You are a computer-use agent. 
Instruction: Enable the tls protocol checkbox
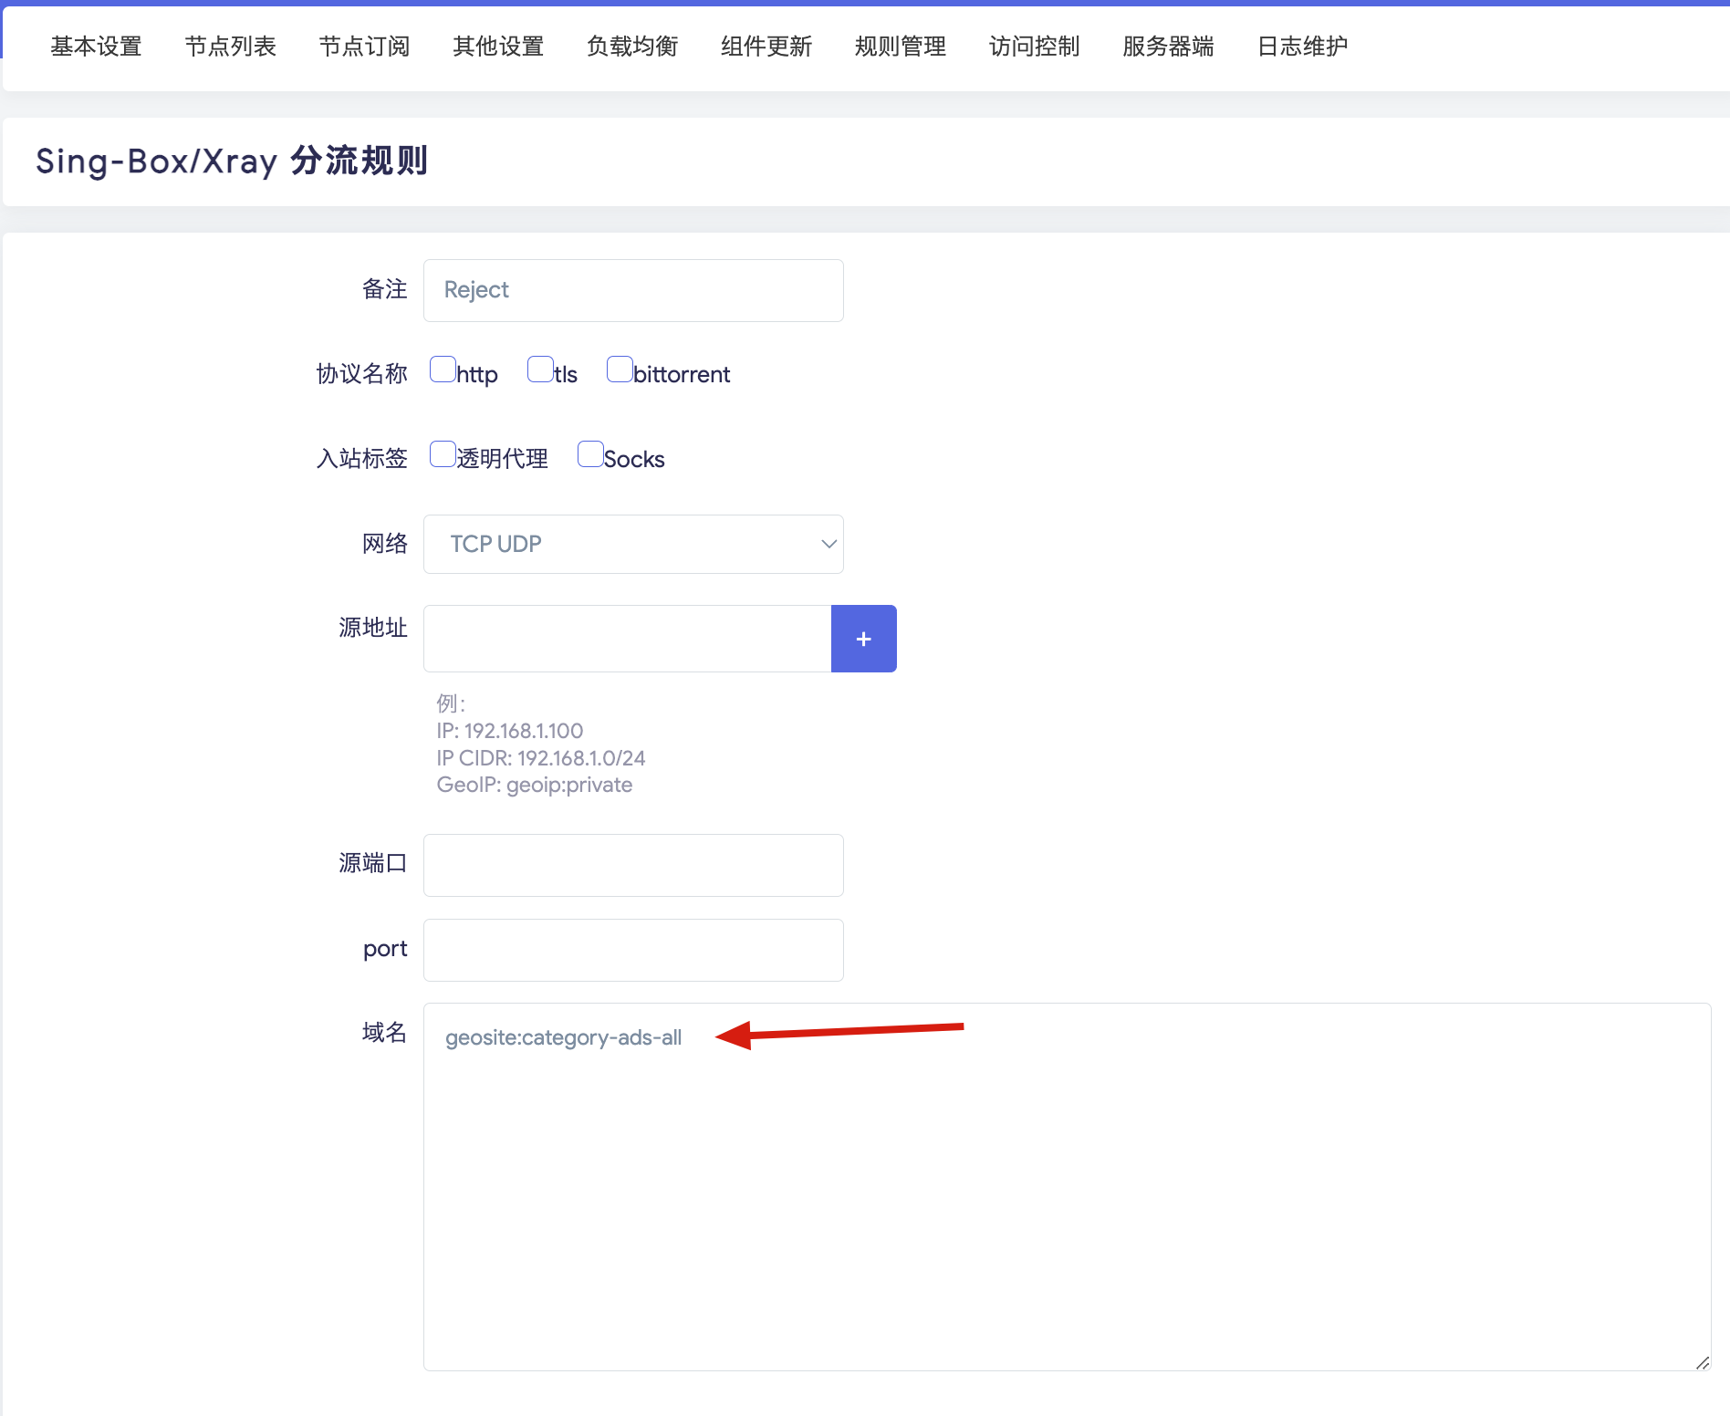540,369
